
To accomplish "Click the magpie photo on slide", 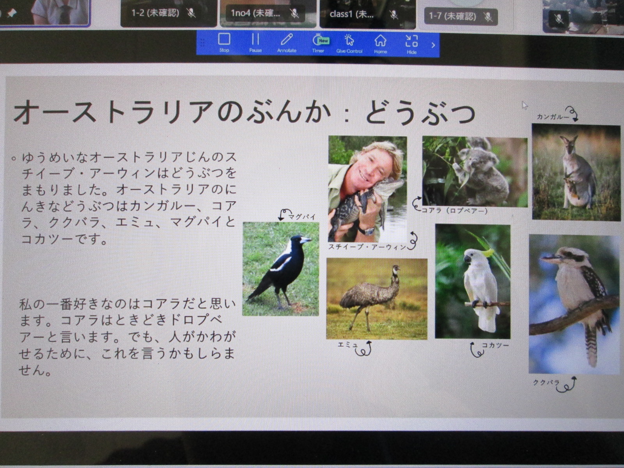I will click(x=281, y=269).
